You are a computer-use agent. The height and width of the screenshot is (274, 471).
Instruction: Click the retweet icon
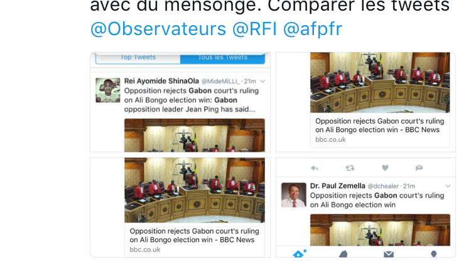click(x=350, y=168)
